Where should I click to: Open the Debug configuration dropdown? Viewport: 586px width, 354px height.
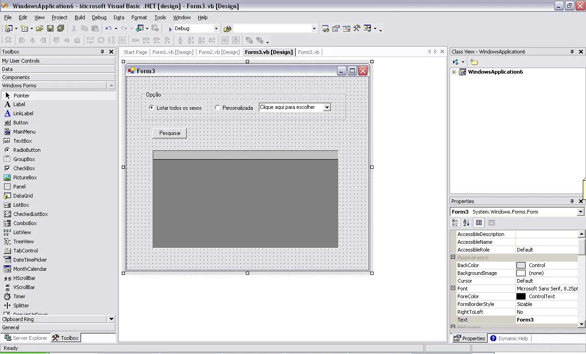[216, 28]
